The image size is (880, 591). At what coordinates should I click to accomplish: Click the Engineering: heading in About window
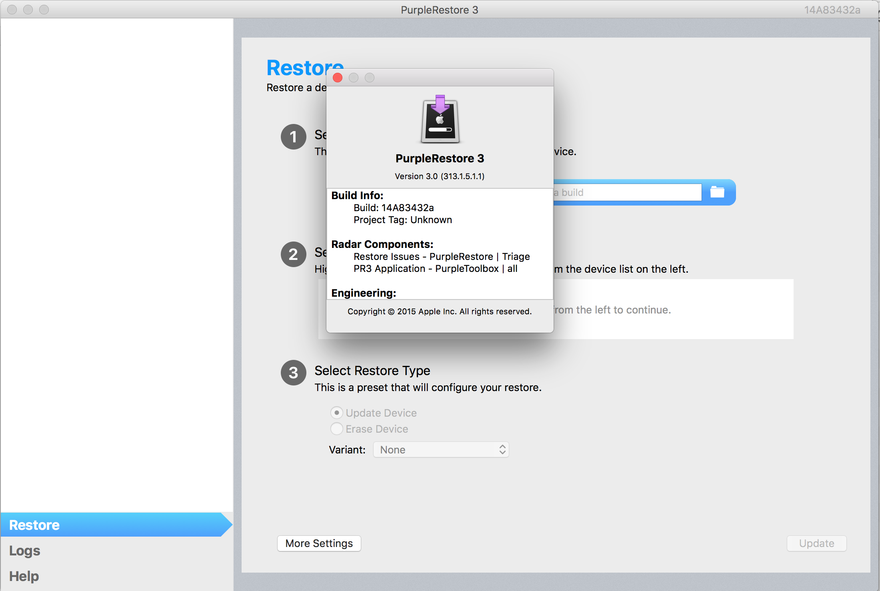pos(364,293)
